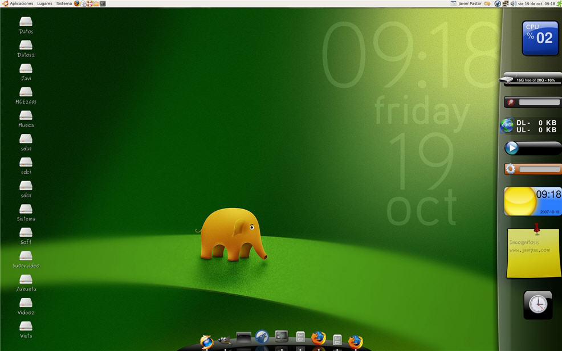
Task: Select the MCE2005 drive icon
Action: pyautogui.click(x=26, y=92)
